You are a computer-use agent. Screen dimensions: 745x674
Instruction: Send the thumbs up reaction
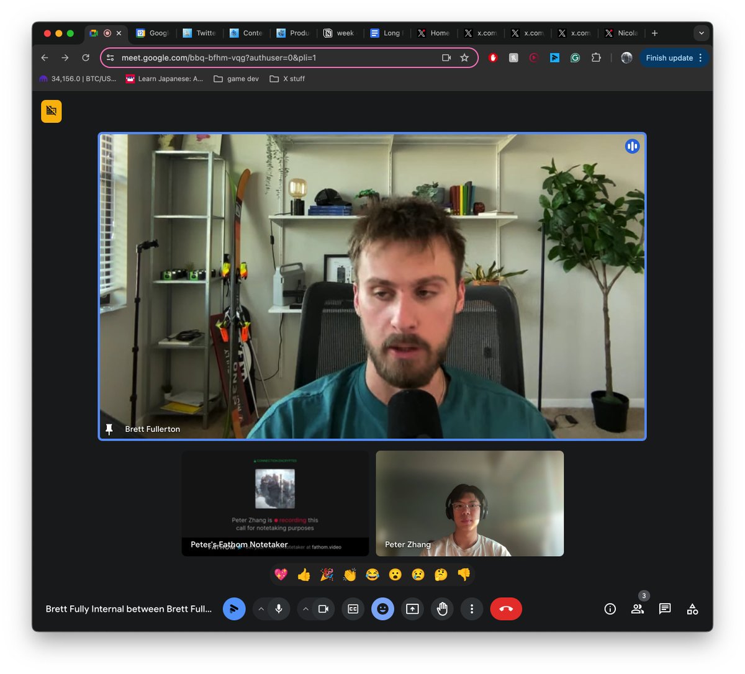[x=304, y=575]
